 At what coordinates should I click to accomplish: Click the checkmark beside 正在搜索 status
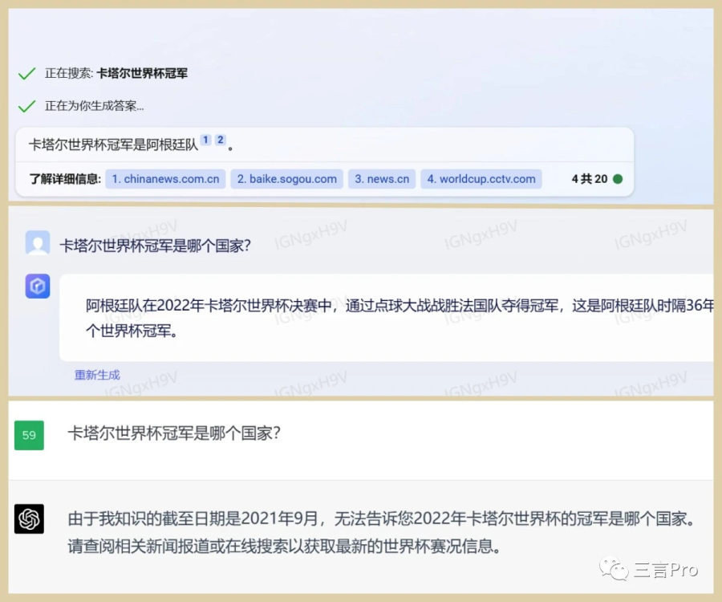(26, 74)
